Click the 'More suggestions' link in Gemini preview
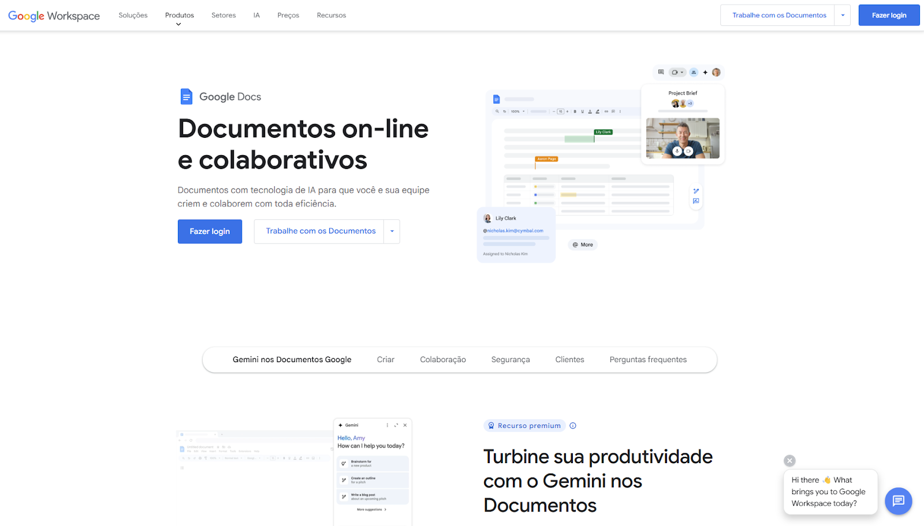 (372, 509)
